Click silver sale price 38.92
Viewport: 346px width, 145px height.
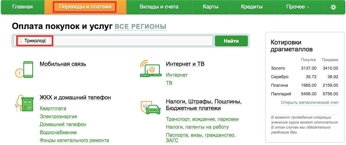click(x=333, y=77)
